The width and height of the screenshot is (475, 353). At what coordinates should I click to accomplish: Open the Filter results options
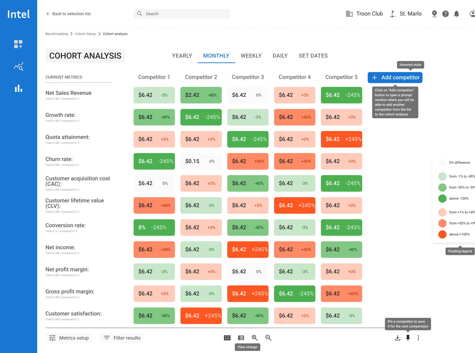tap(121, 338)
